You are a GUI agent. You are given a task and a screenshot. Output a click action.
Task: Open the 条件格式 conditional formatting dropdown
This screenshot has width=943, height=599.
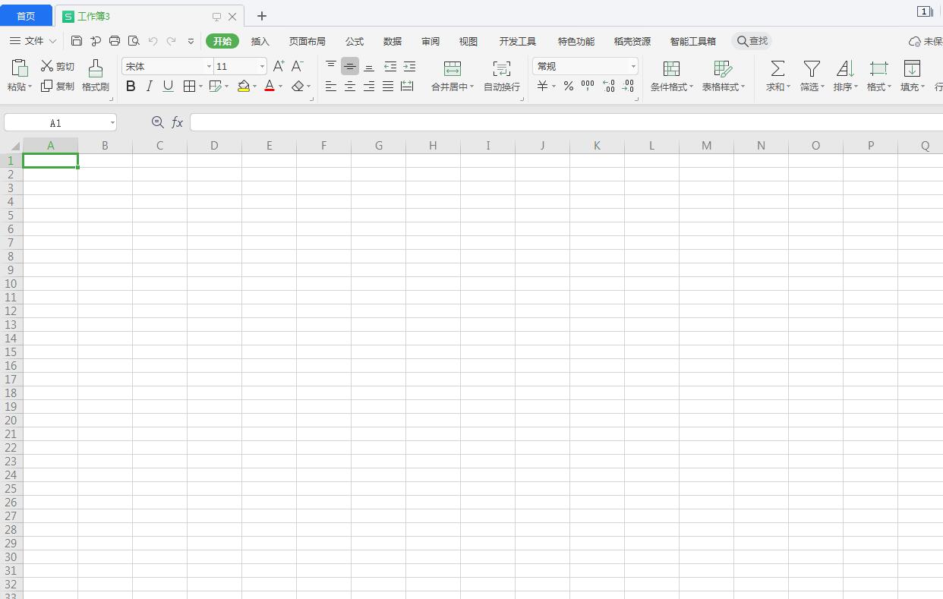(x=672, y=76)
